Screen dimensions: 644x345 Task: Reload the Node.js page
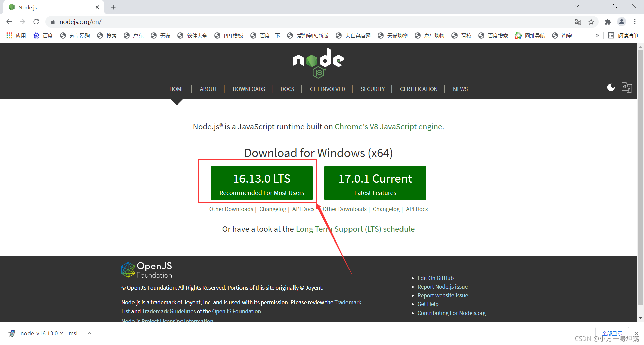click(x=36, y=22)
